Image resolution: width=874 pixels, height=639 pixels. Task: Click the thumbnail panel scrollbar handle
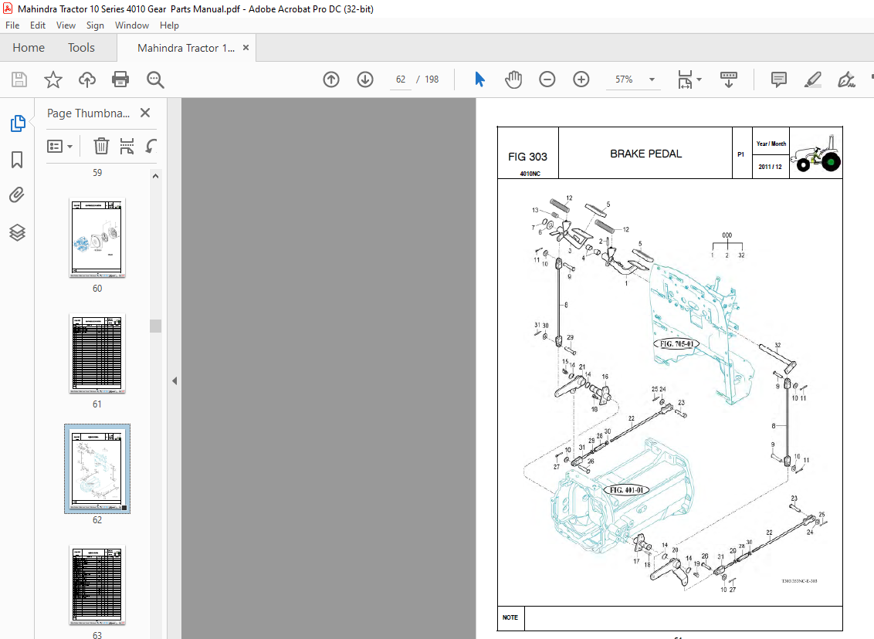tap(155, 326)
